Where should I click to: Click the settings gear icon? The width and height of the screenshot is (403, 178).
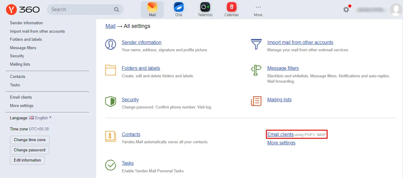[x=346, y=10]
